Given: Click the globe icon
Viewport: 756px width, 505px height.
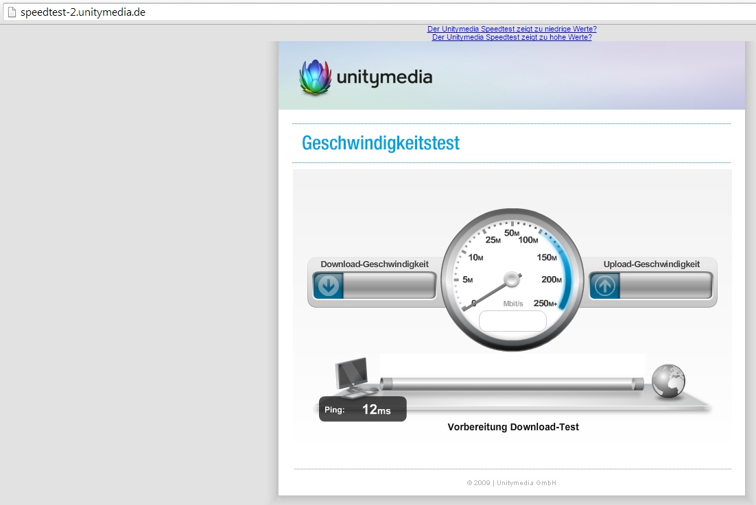Looking at the screenshot, I should coord(668,381).
